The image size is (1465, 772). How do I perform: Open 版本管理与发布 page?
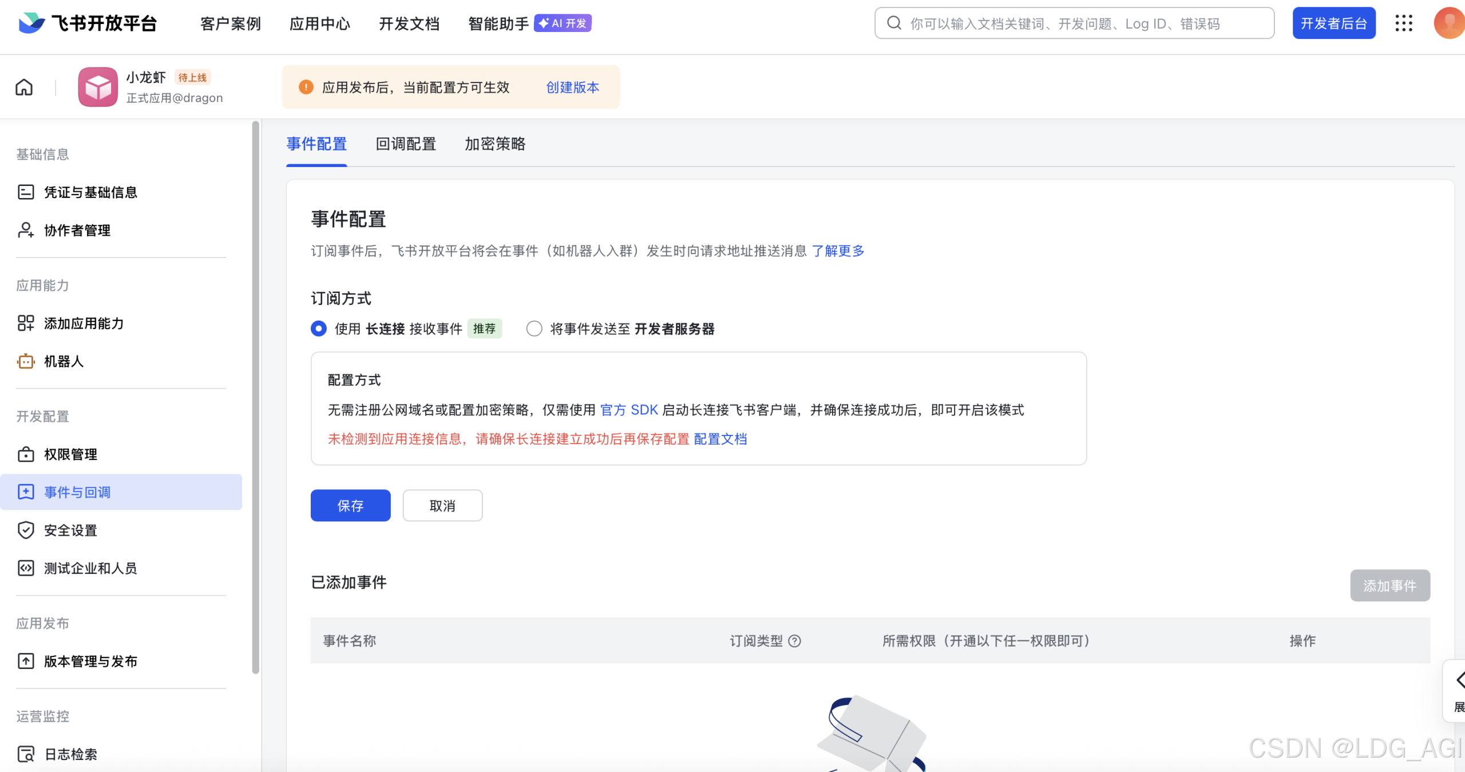(x=90, y=662)
